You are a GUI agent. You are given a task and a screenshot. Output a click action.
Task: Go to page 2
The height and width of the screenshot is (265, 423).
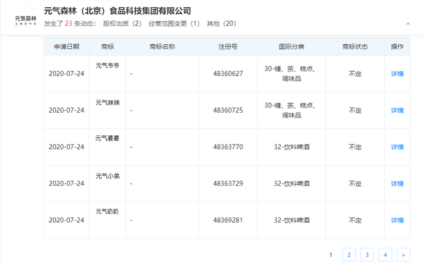pos(349,254)
